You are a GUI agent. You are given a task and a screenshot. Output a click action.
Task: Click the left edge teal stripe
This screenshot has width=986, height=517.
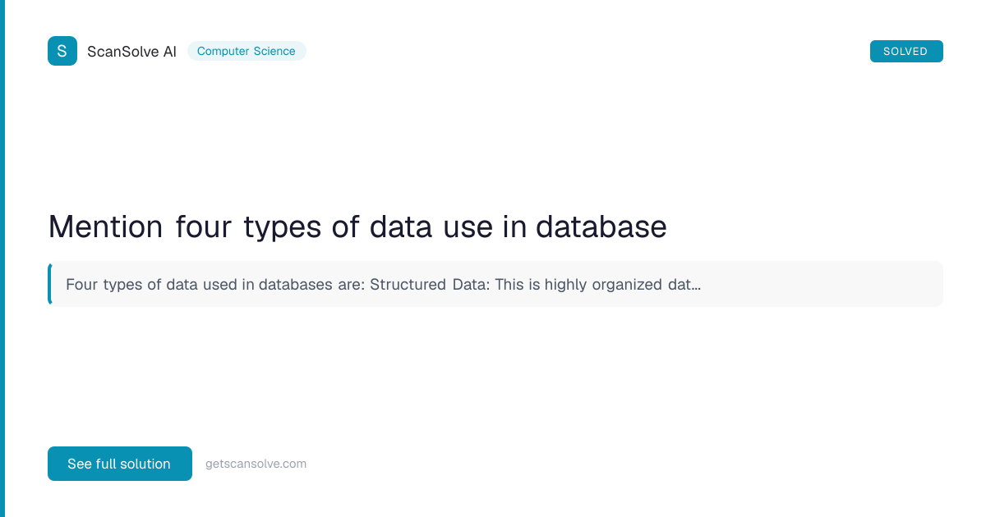coord(6,258)
